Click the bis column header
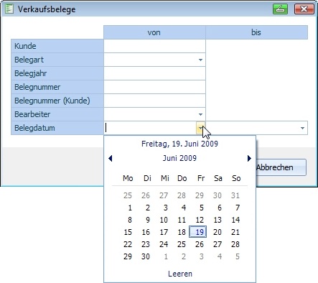318x283 pixels. pos(256,32)
